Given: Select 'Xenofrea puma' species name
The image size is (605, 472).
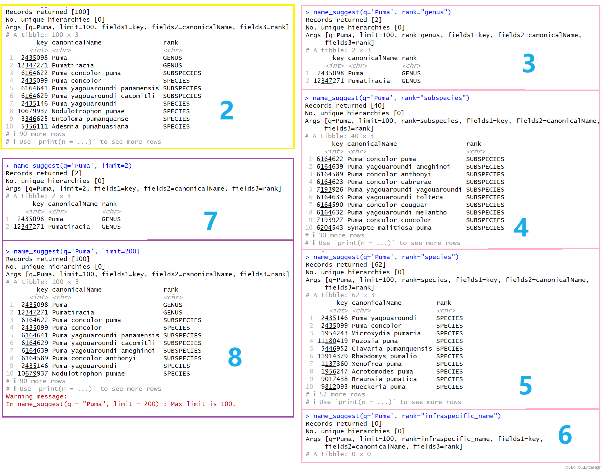Looking at the screenshot, I should coord(377,364).
